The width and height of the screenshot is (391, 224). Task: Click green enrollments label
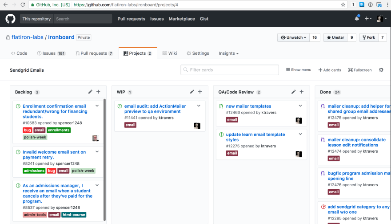click(59, 130)
